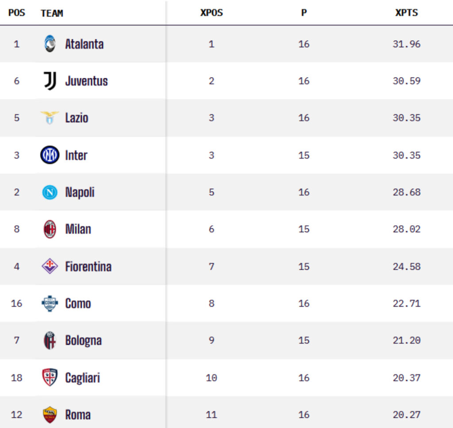The image size is (453, 428).
Task: Open the Atalanta team name link
Action: point(84,44)
